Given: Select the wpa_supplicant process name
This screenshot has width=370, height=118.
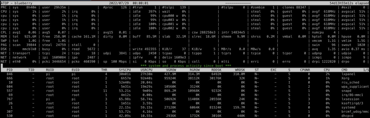Looking at the screenshot, I should (x=355, y=87).
